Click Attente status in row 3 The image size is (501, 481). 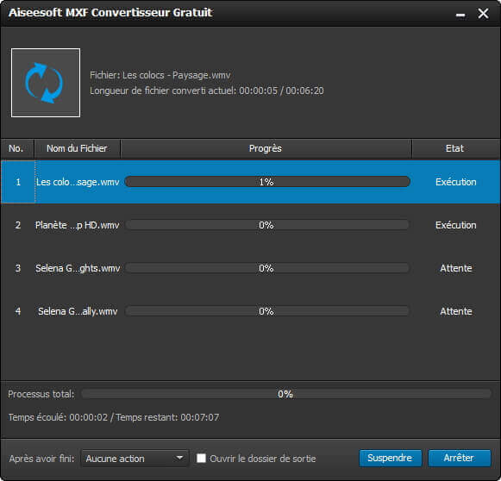[x=456, y=268]
